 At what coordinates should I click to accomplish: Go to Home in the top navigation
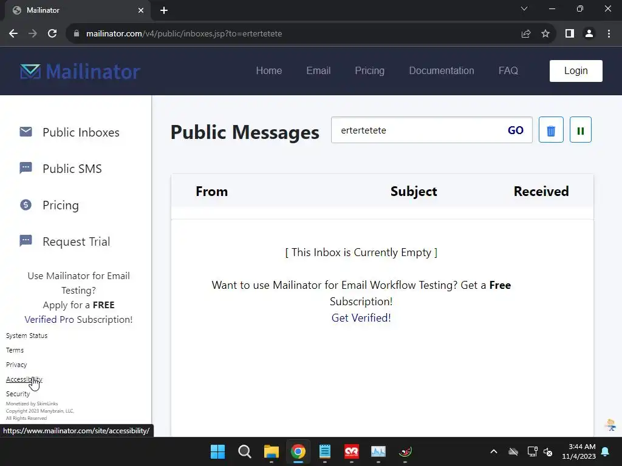(x=269, y=70)
